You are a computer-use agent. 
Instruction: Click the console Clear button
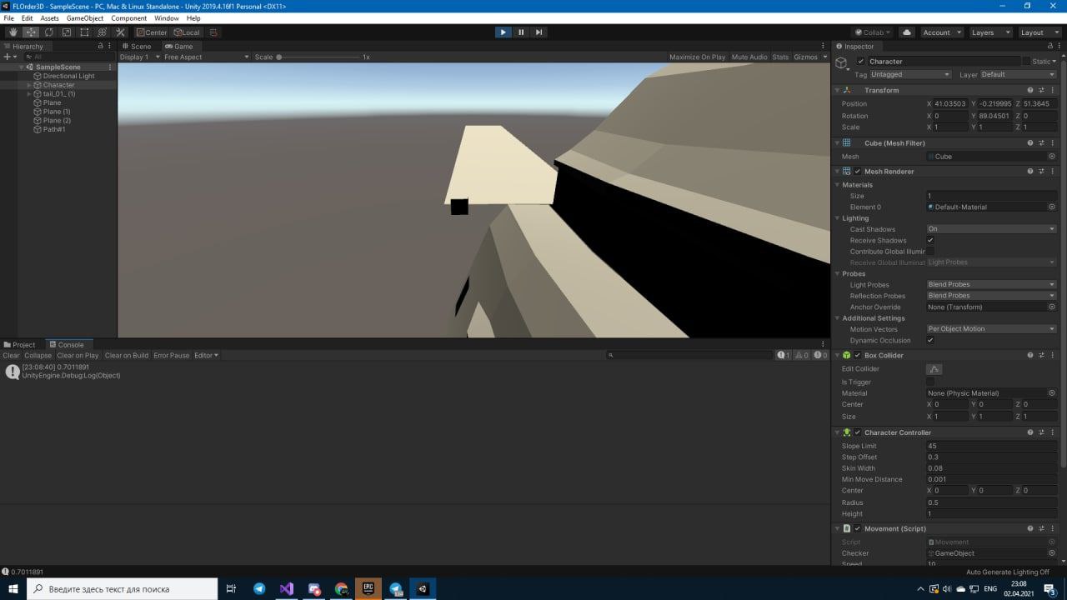[11, 356]
